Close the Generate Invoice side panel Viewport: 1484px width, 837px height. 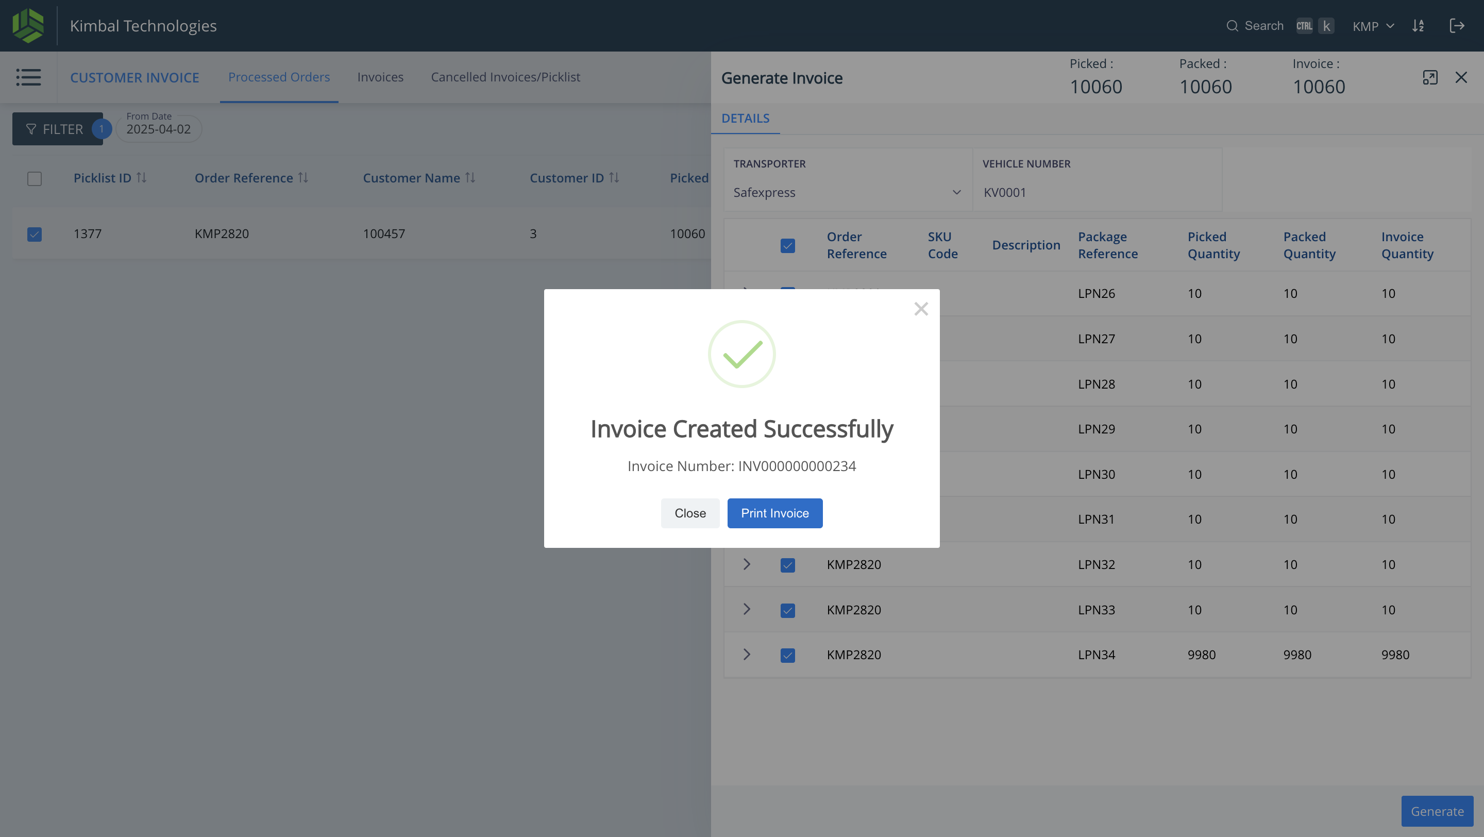click(1461, 77)
